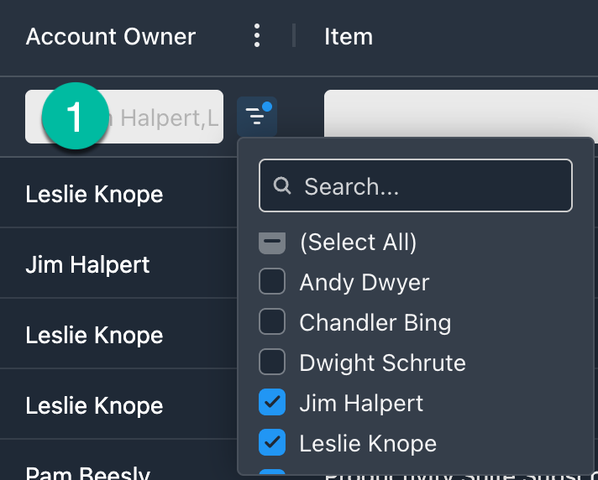This screenshot has width=598, height=480.
Task: Check the Chandler Bing option
Action: [272, 322]
